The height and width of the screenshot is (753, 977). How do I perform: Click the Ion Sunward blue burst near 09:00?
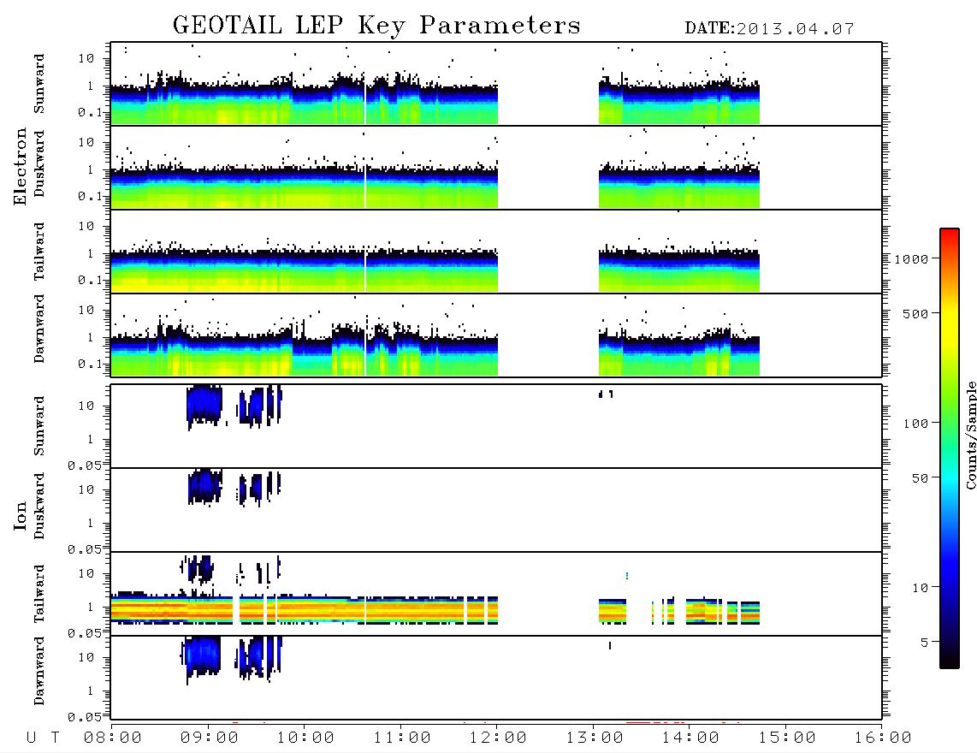click(204, 406)
